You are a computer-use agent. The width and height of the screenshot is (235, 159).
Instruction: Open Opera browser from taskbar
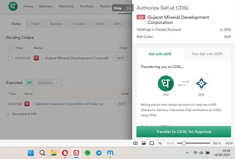(65, 153)
